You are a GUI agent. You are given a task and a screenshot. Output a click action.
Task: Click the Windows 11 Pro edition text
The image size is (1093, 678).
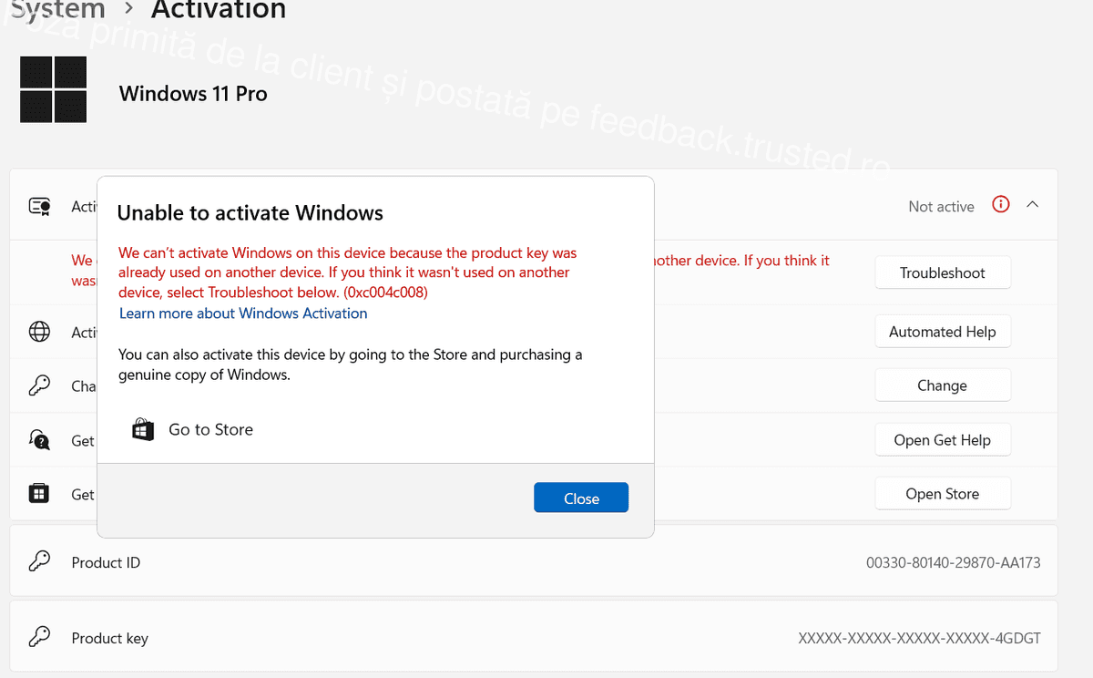click(193, 93)
